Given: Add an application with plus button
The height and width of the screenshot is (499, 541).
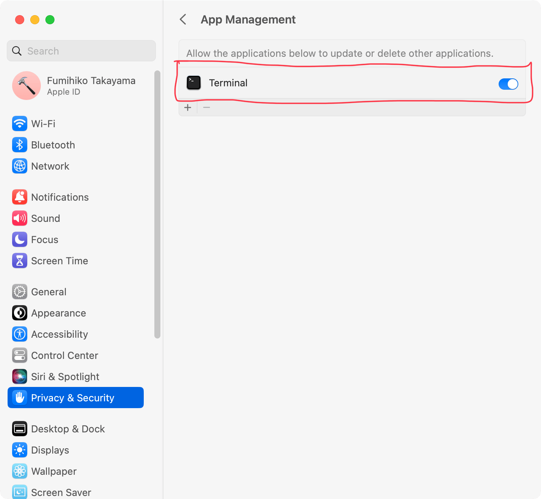Looking at the screenshot, I should coord(188,108).
